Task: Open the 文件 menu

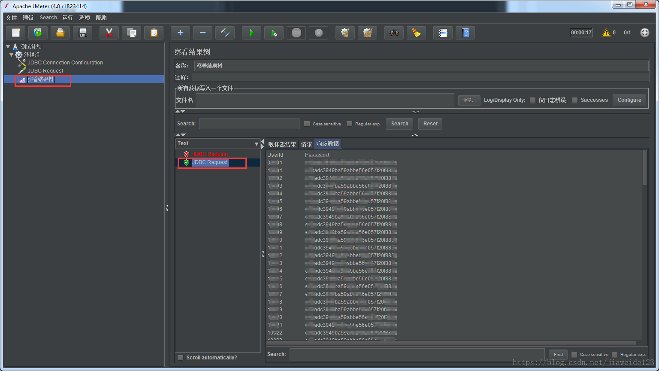Action: (x=11, y=18)
